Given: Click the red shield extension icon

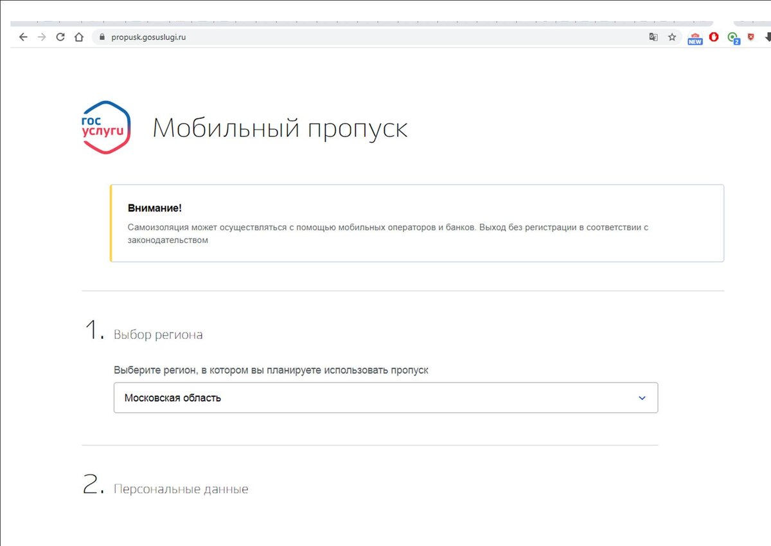Looking at the screenshot, I should pos(751,37).
